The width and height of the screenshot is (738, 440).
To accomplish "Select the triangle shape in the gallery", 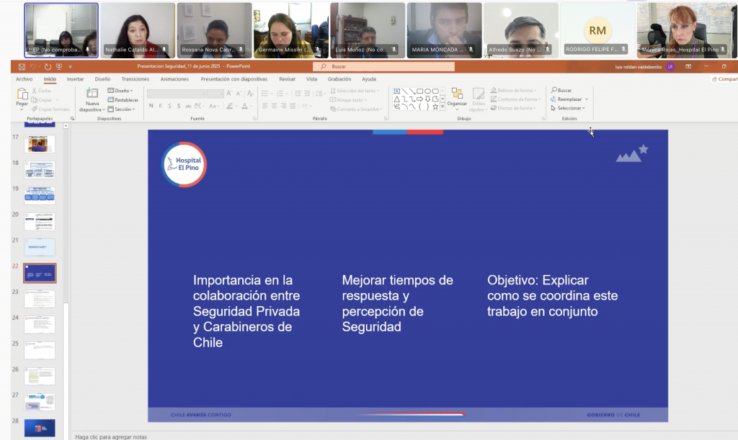I will 397,99.
